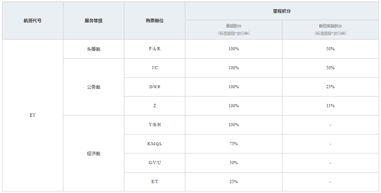Select the 基础积分 sub-header
The width and height of the screenshot is (381, 193).
(234, 30)
